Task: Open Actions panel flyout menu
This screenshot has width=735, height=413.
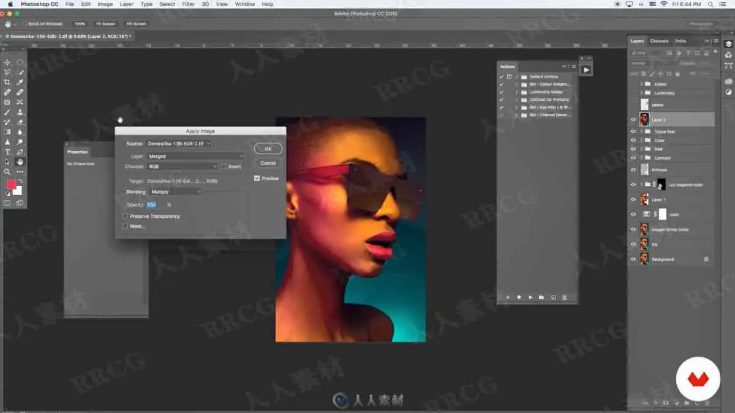Action: click(x=574, y=66)
